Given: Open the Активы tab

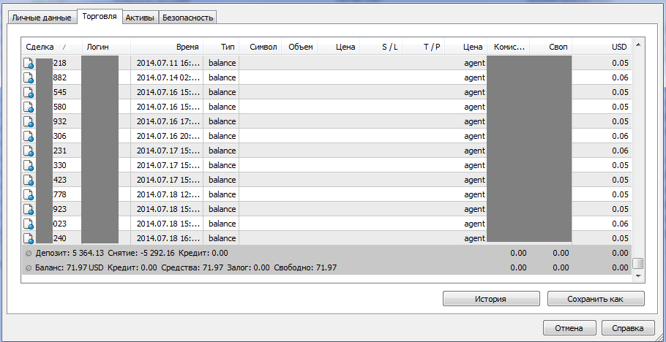Looking at the screenshot, I should [140, 18].
